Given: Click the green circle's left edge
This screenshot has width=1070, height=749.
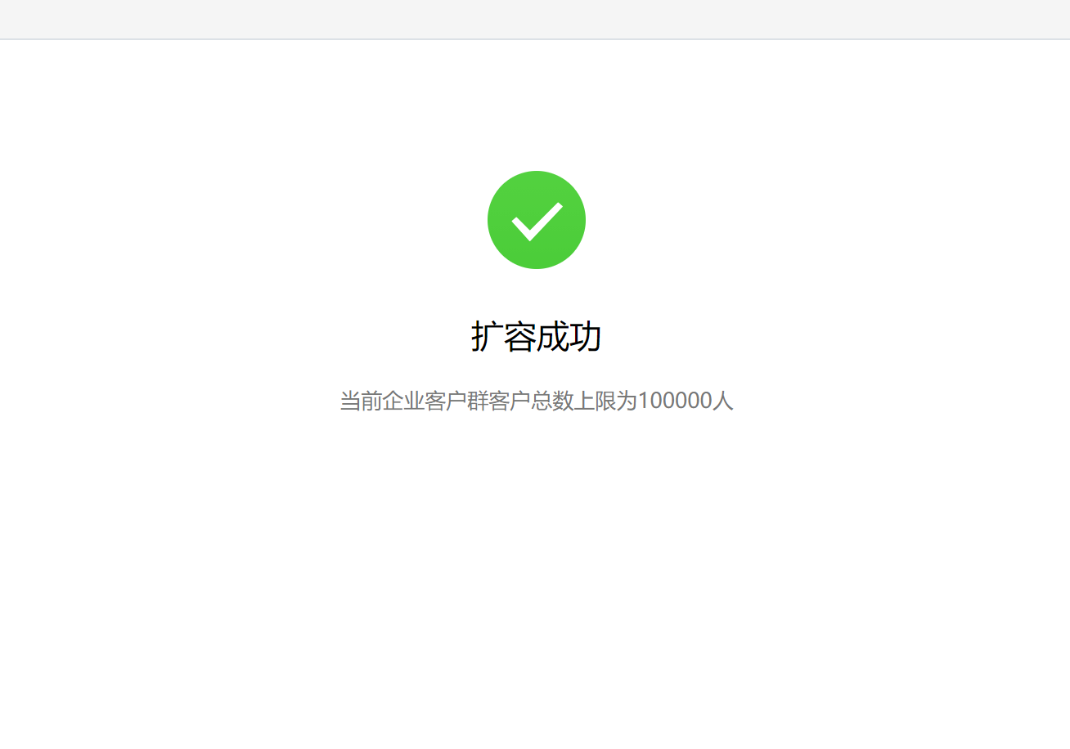Looking at the screenshot, I should pos(490,220).
